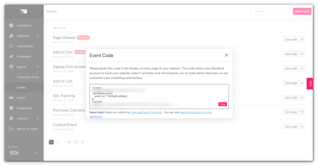Select Conversion Rules in sidebar
This screenshot has width=318, height=166.
point(28,77)
